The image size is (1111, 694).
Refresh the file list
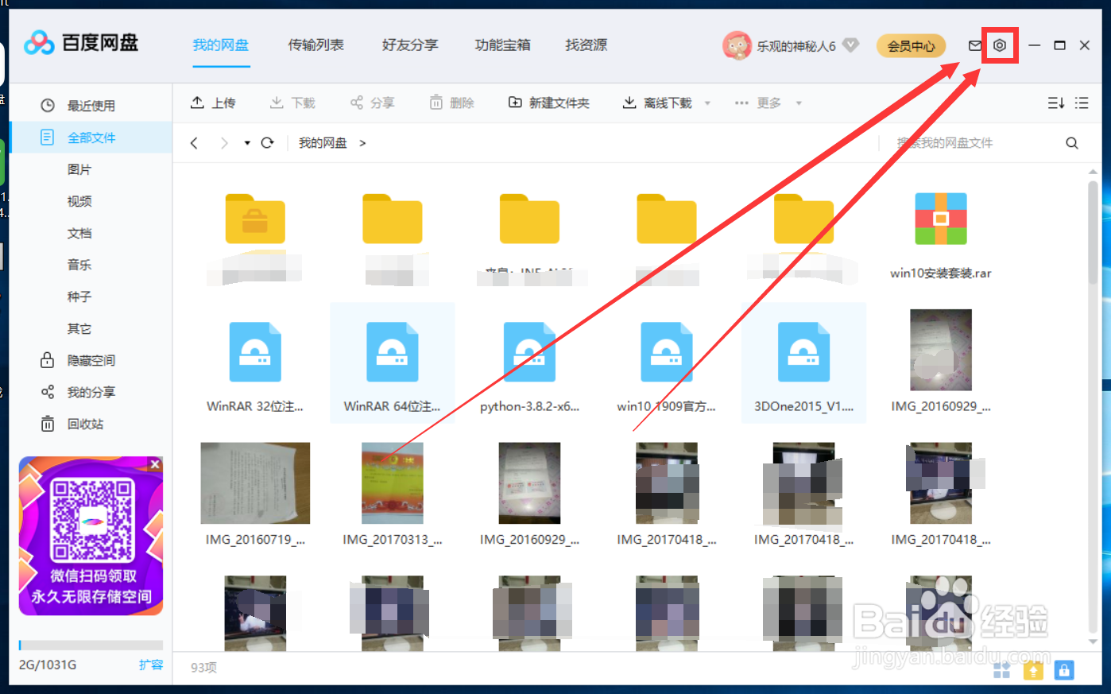click(268, 143)
